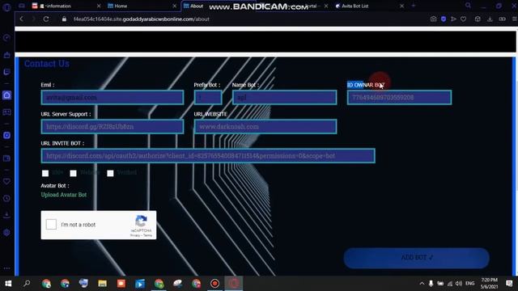This screenshot has height=291, width=518.
Task: Click the Email input field
Action: pyautogui.click(x=113, y=98)
